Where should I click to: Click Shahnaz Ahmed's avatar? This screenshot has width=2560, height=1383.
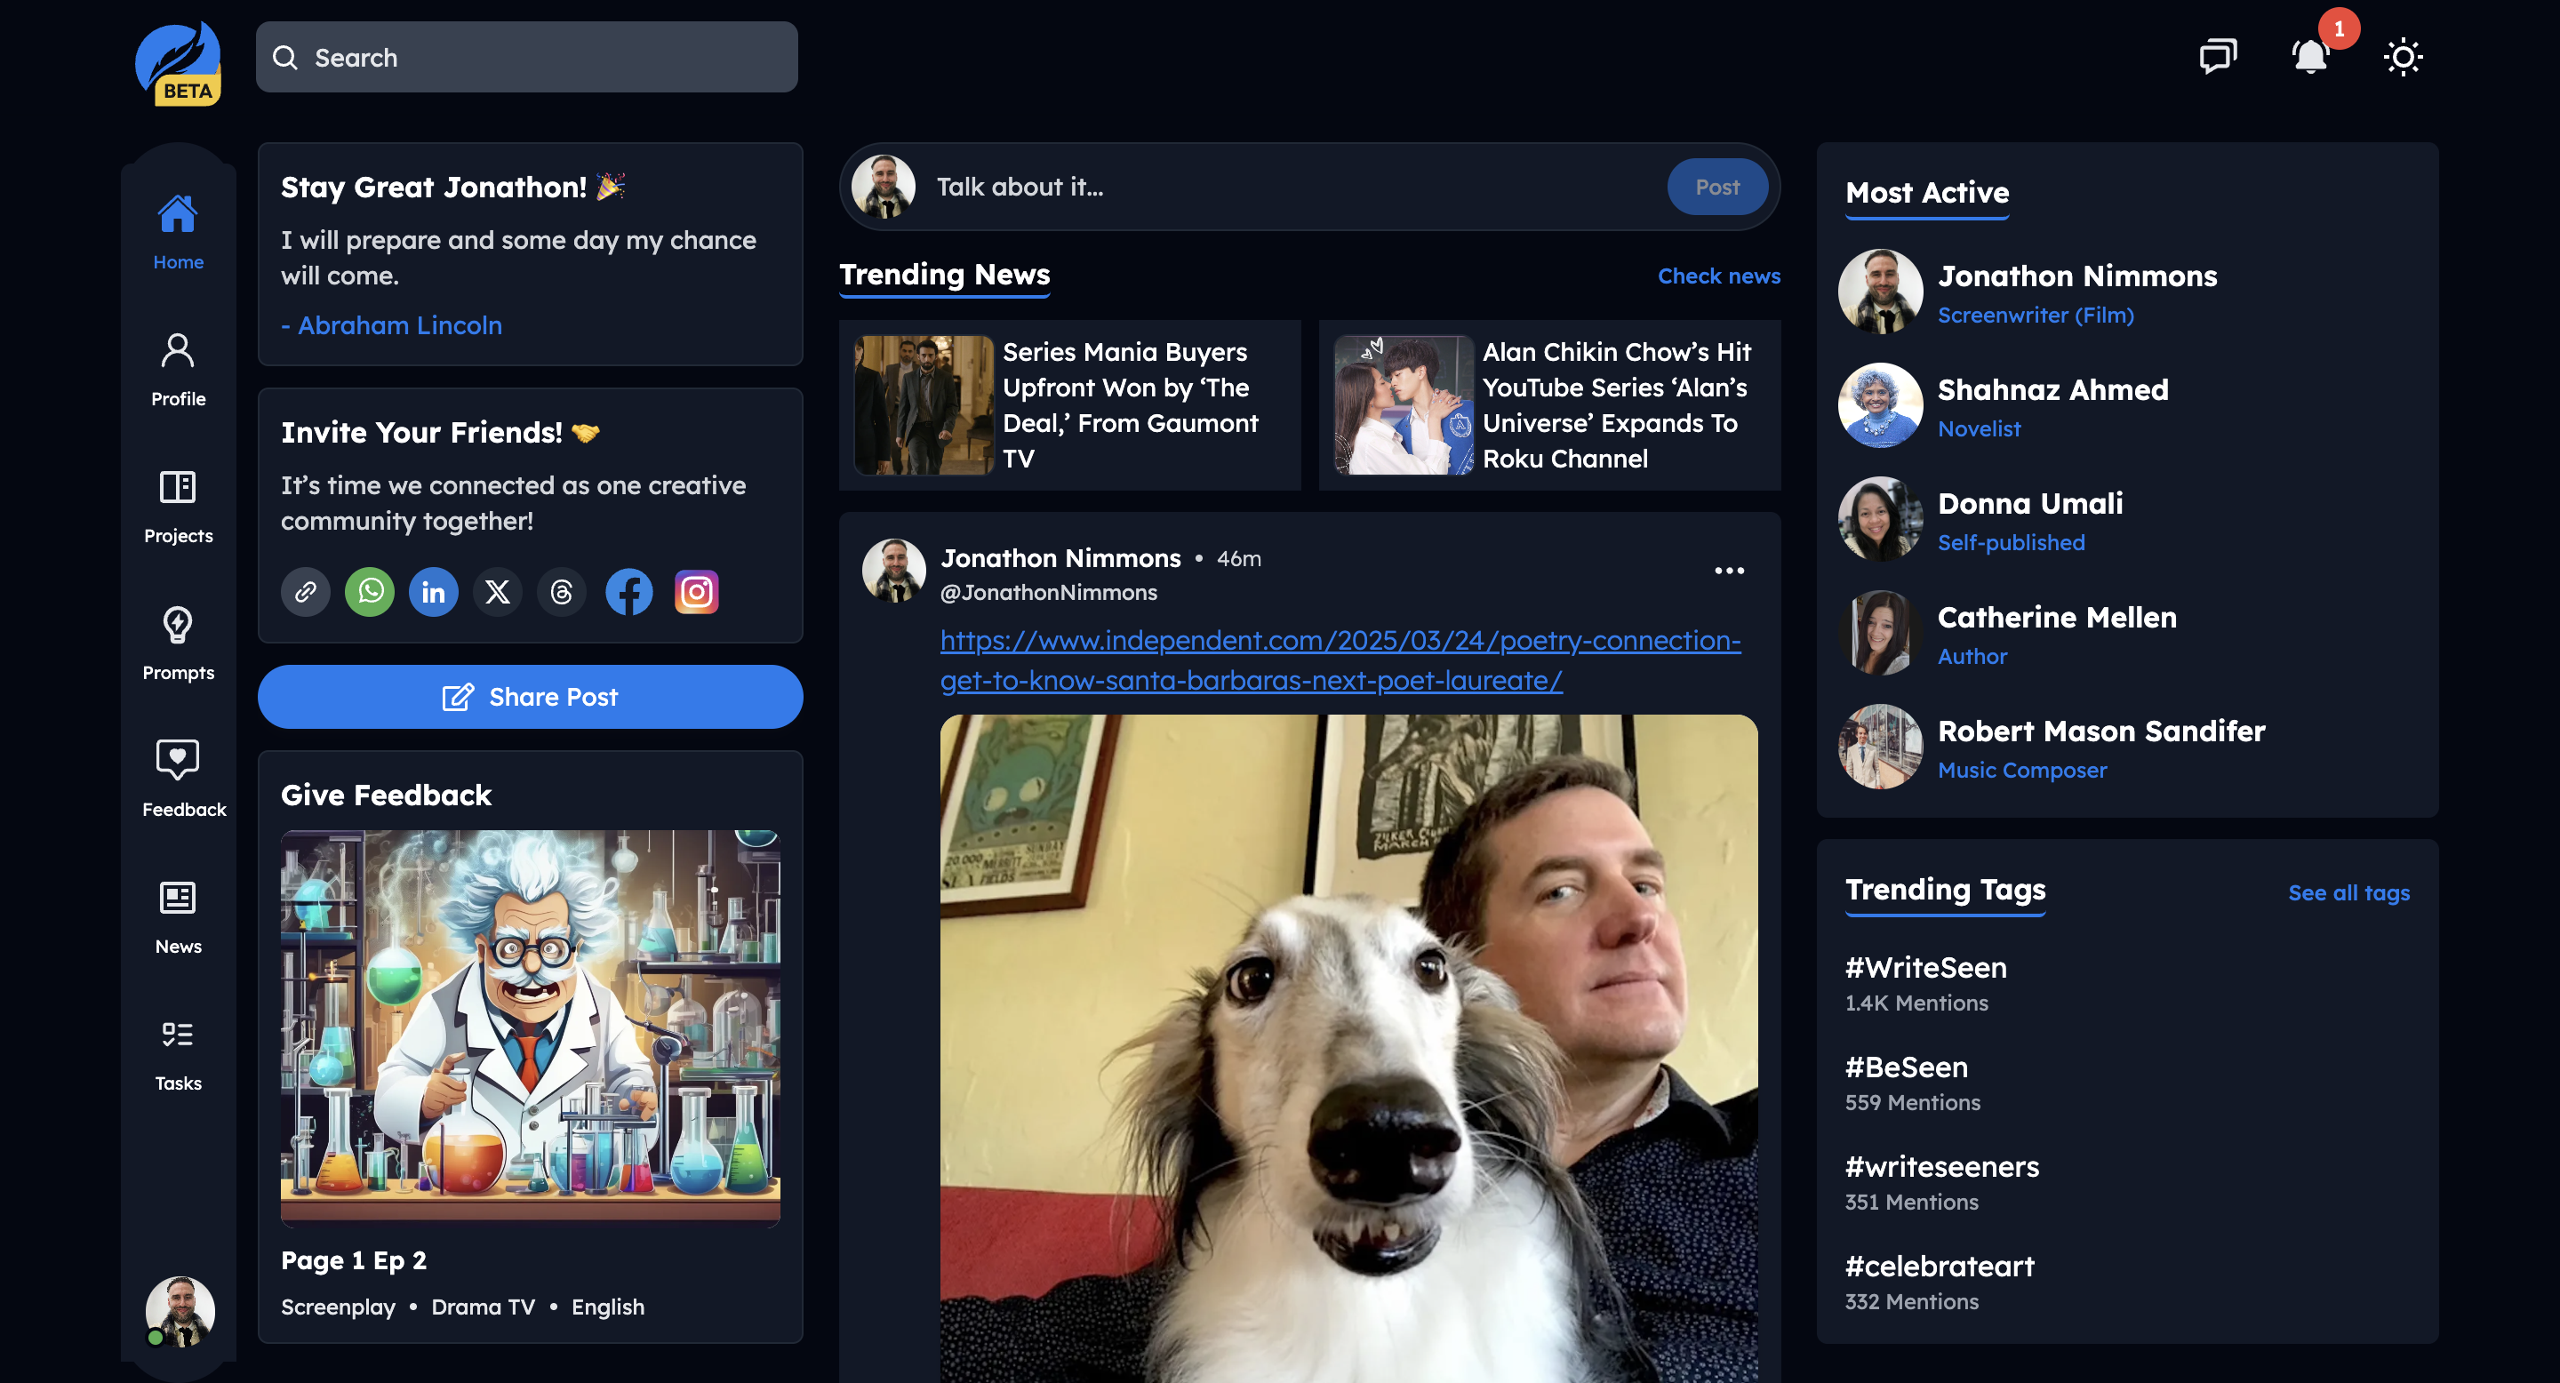[1879, 405]
